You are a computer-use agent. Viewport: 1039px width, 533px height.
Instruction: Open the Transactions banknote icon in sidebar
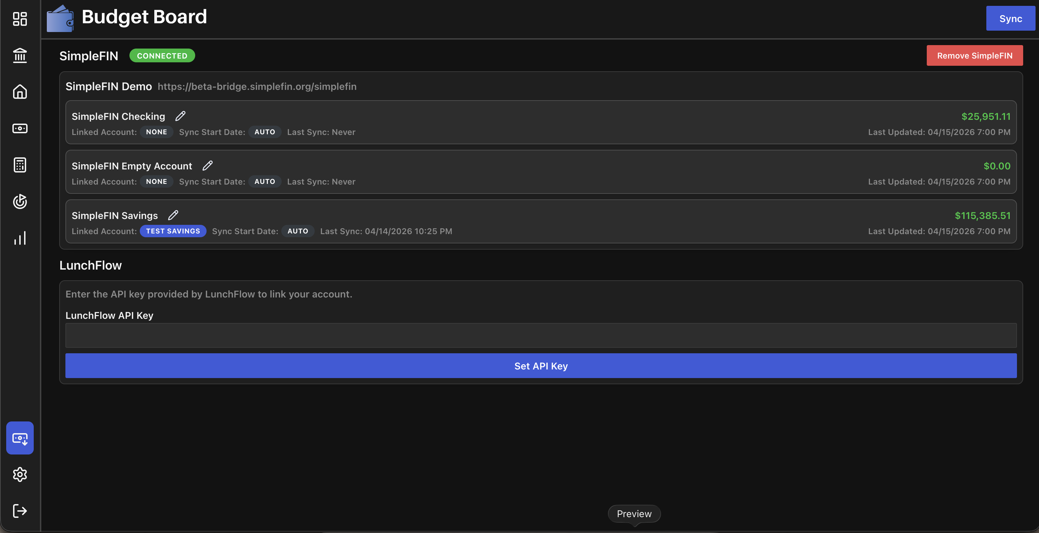pos(20,128)
